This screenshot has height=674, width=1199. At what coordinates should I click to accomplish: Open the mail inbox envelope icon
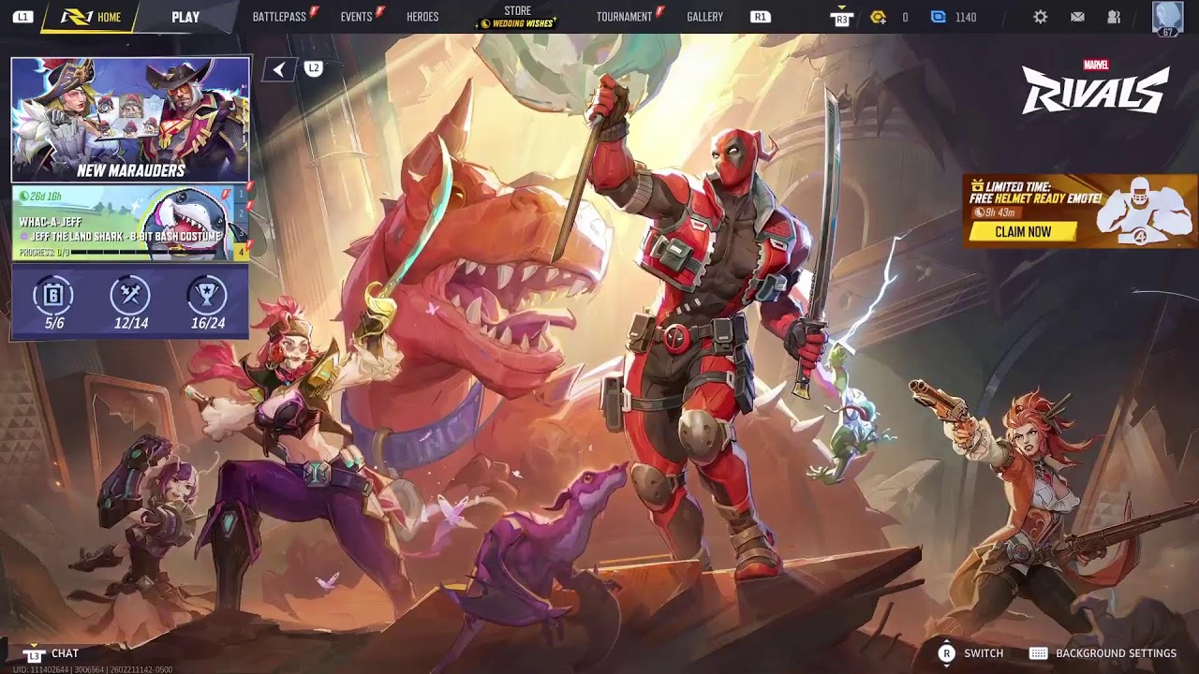1077,17
